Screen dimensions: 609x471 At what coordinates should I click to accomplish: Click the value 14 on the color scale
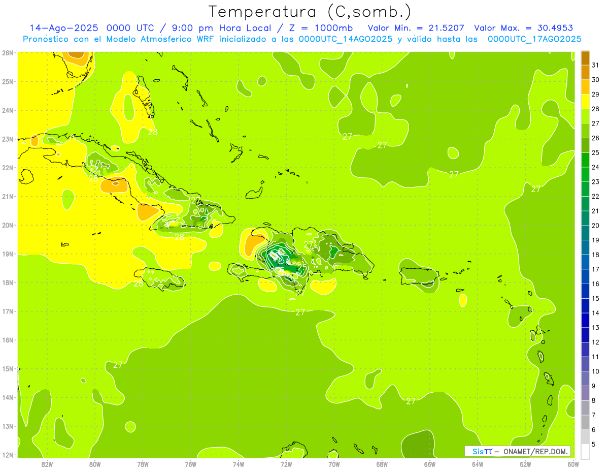[x=596, y=313]
